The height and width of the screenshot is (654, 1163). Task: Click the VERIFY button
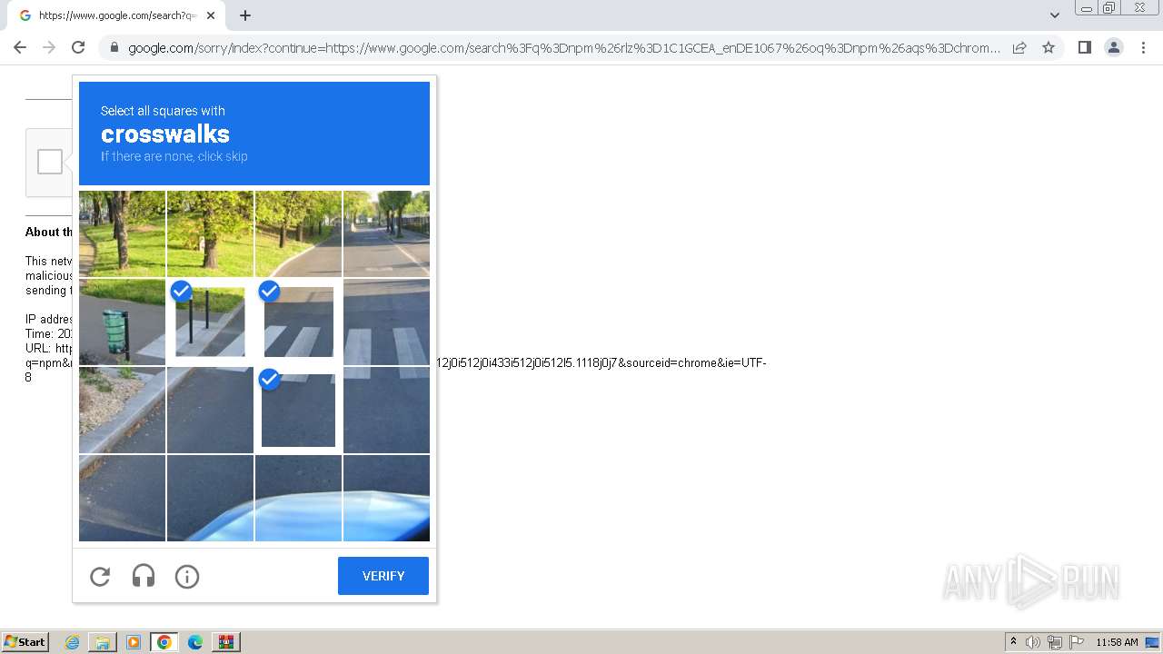click(x=383, y=576)
